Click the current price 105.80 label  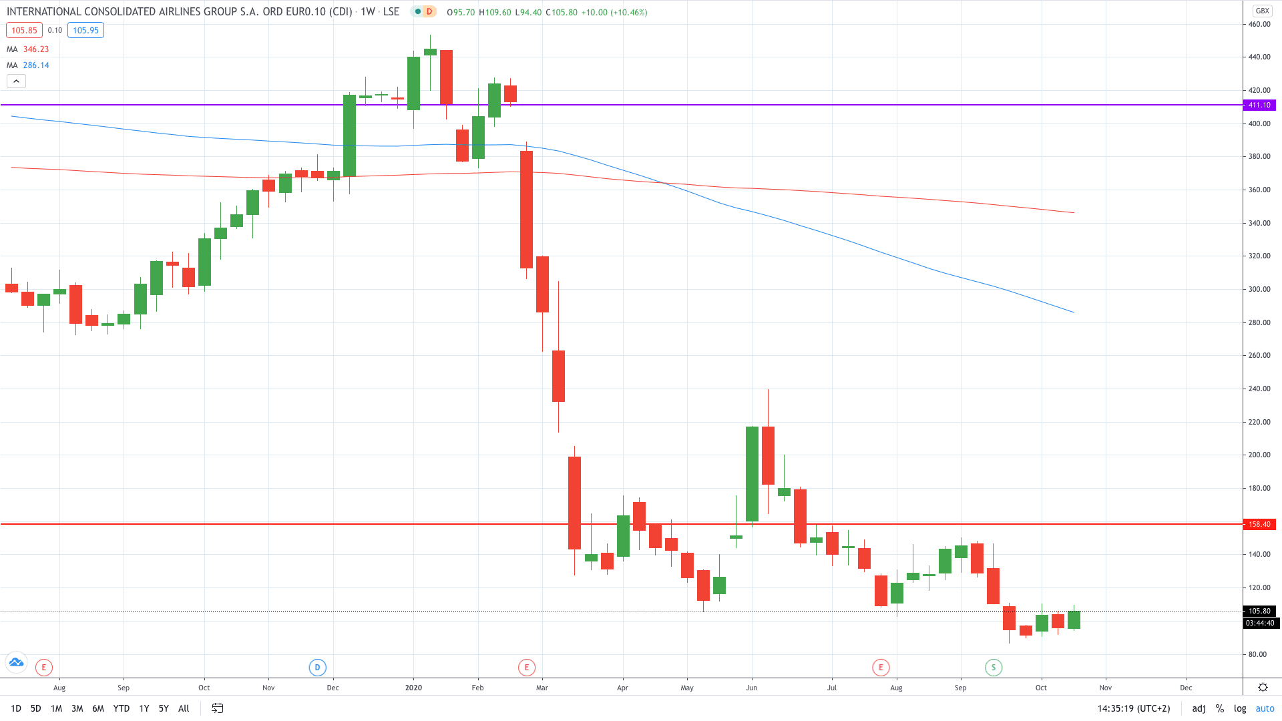pyautogui.click(x=1259, y=611)
